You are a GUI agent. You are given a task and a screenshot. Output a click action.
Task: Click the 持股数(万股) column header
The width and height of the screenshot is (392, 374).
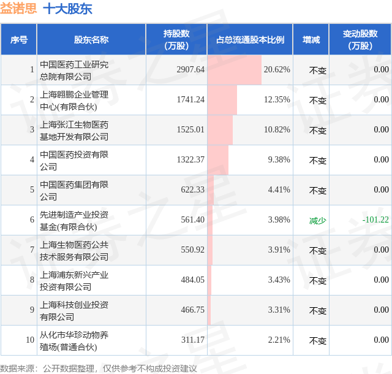click(x=176, y=40)
